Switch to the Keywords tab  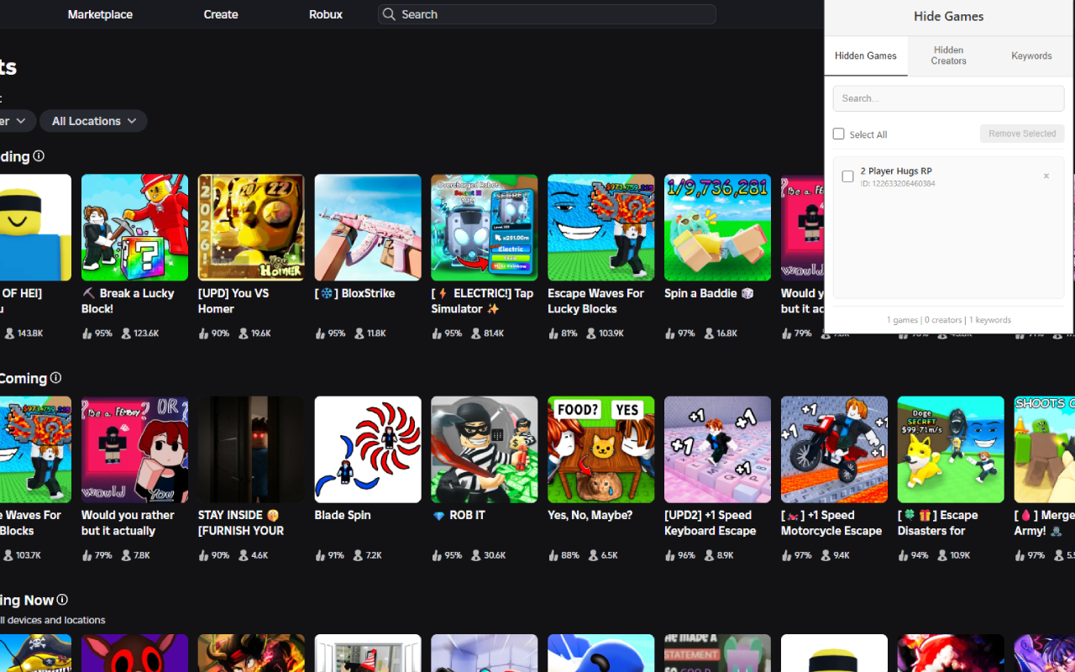[1031, 56]
